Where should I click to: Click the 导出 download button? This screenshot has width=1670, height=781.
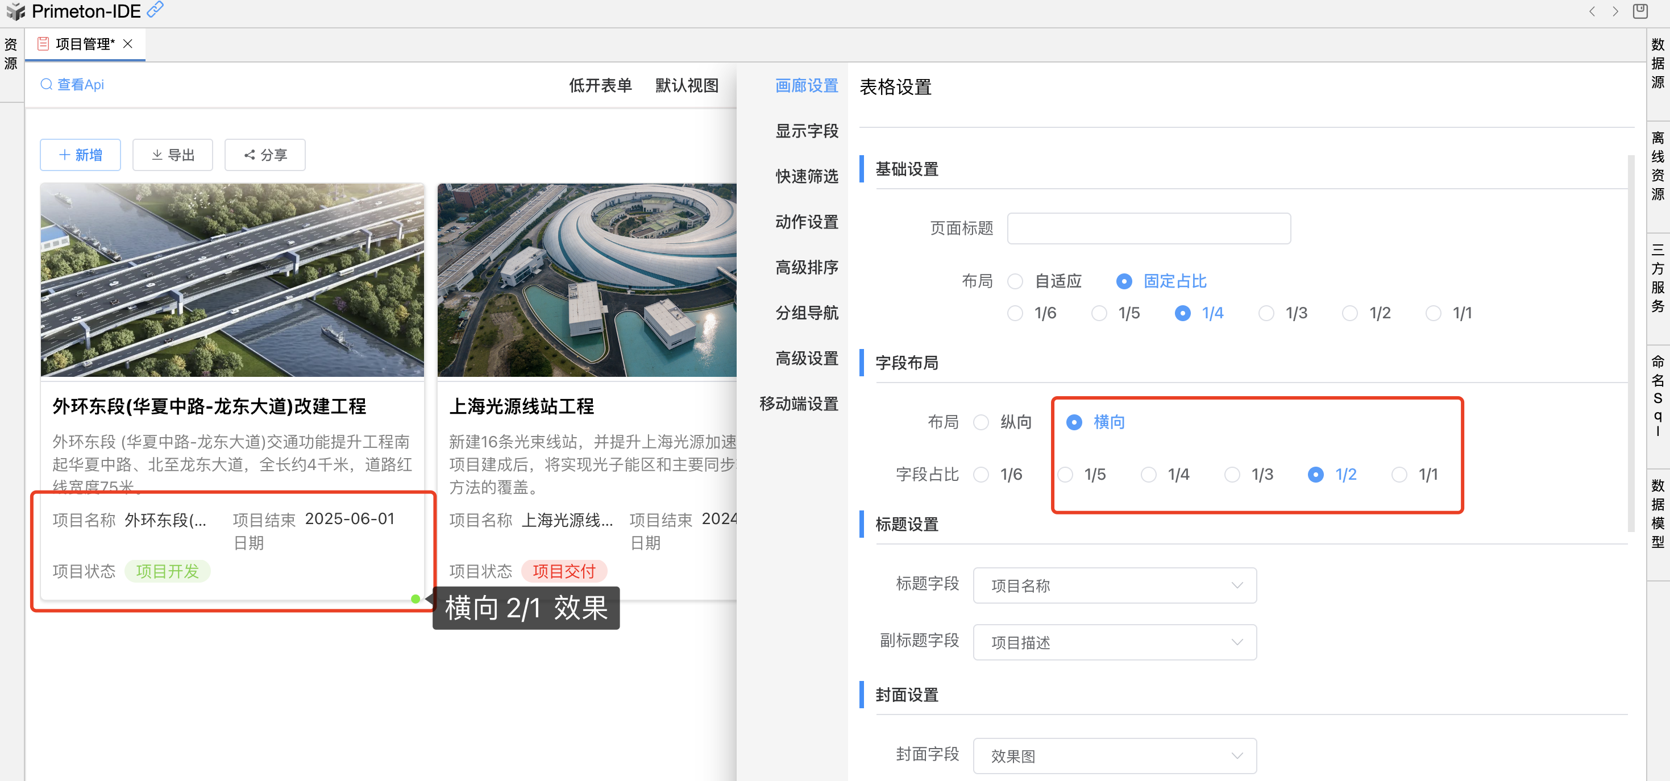tap(172, 155)
